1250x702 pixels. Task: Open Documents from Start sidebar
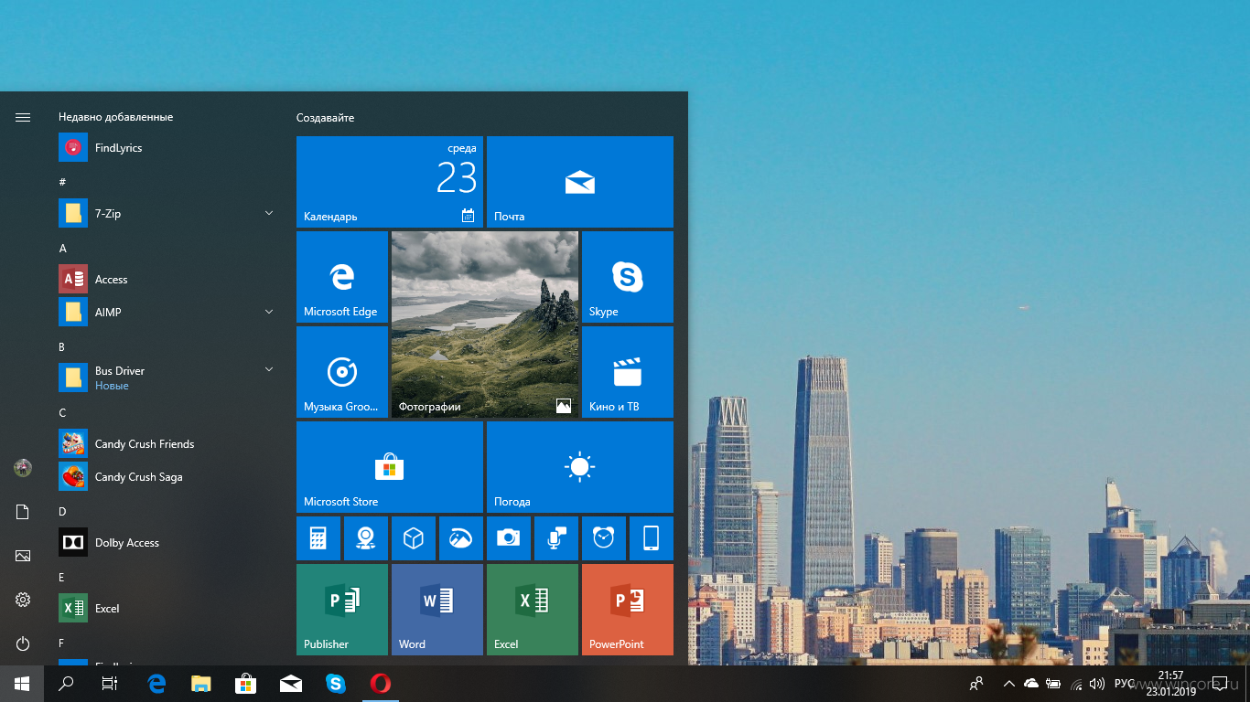23,512
